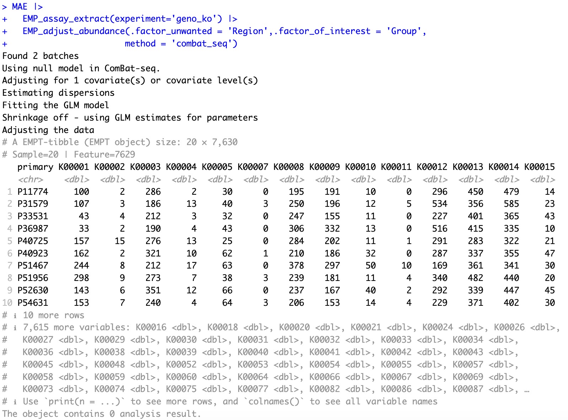Select the 'Region' argument value
Image resolution: width=568 pixels, height=420 pixels.
[x=248, y=31]
